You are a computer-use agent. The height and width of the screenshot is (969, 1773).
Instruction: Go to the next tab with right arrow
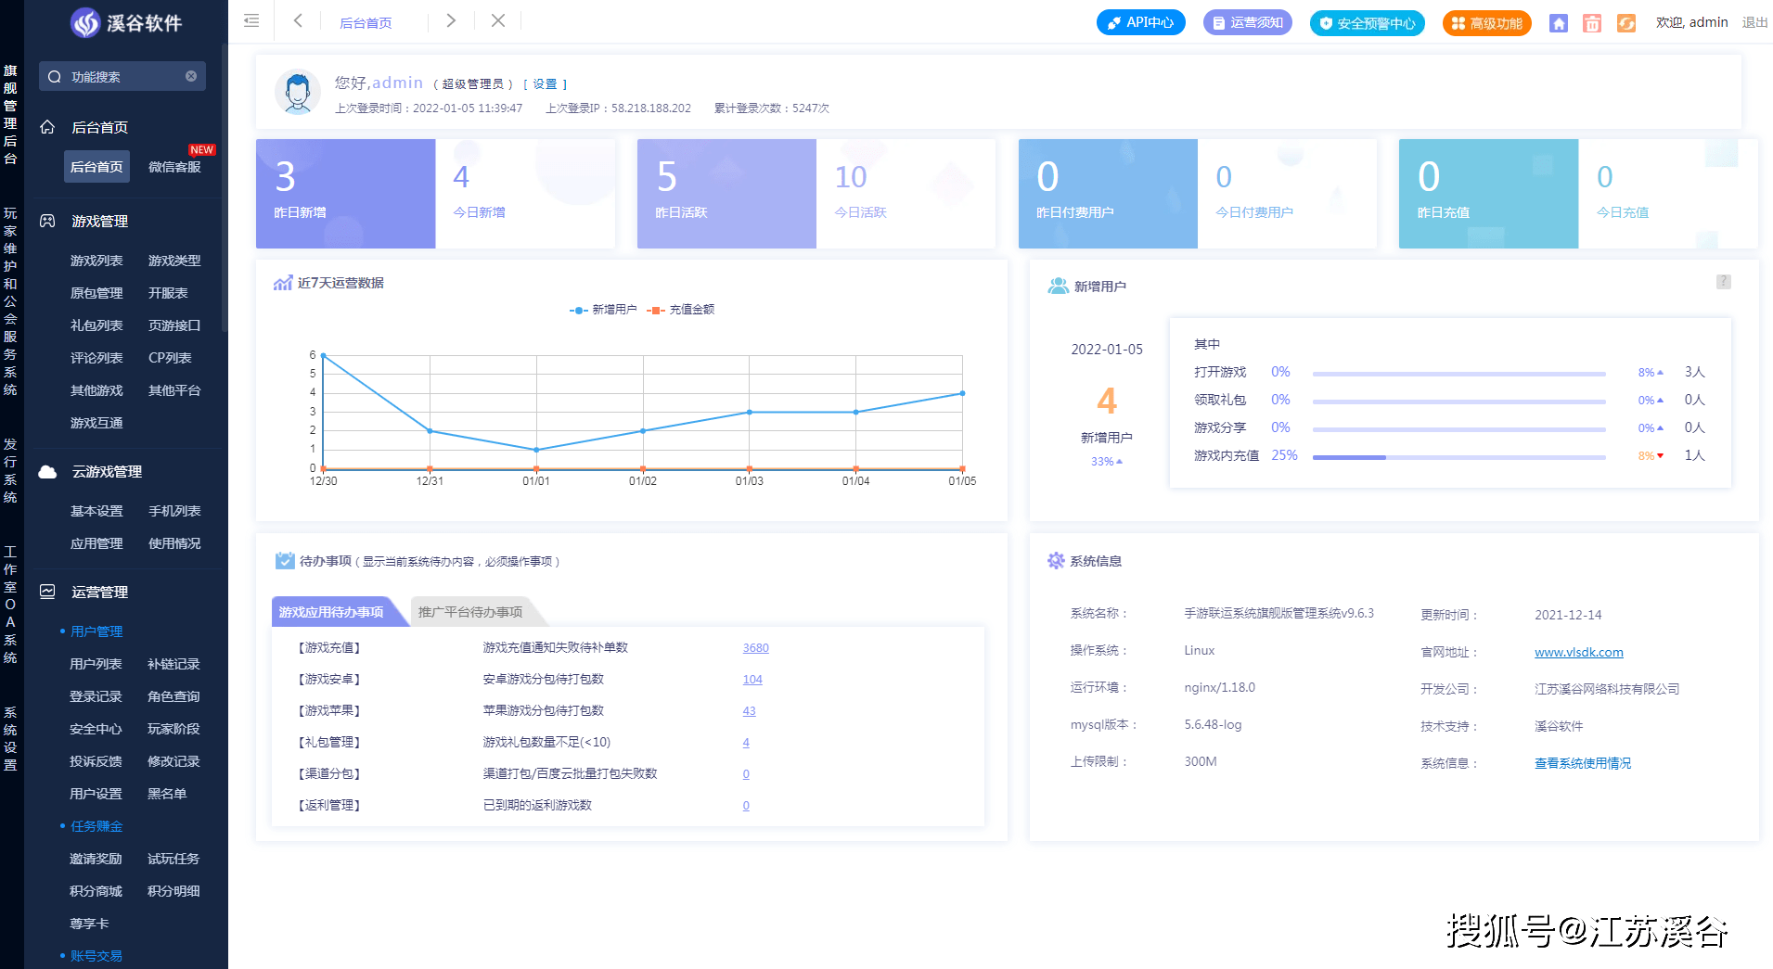coord(451,20)
